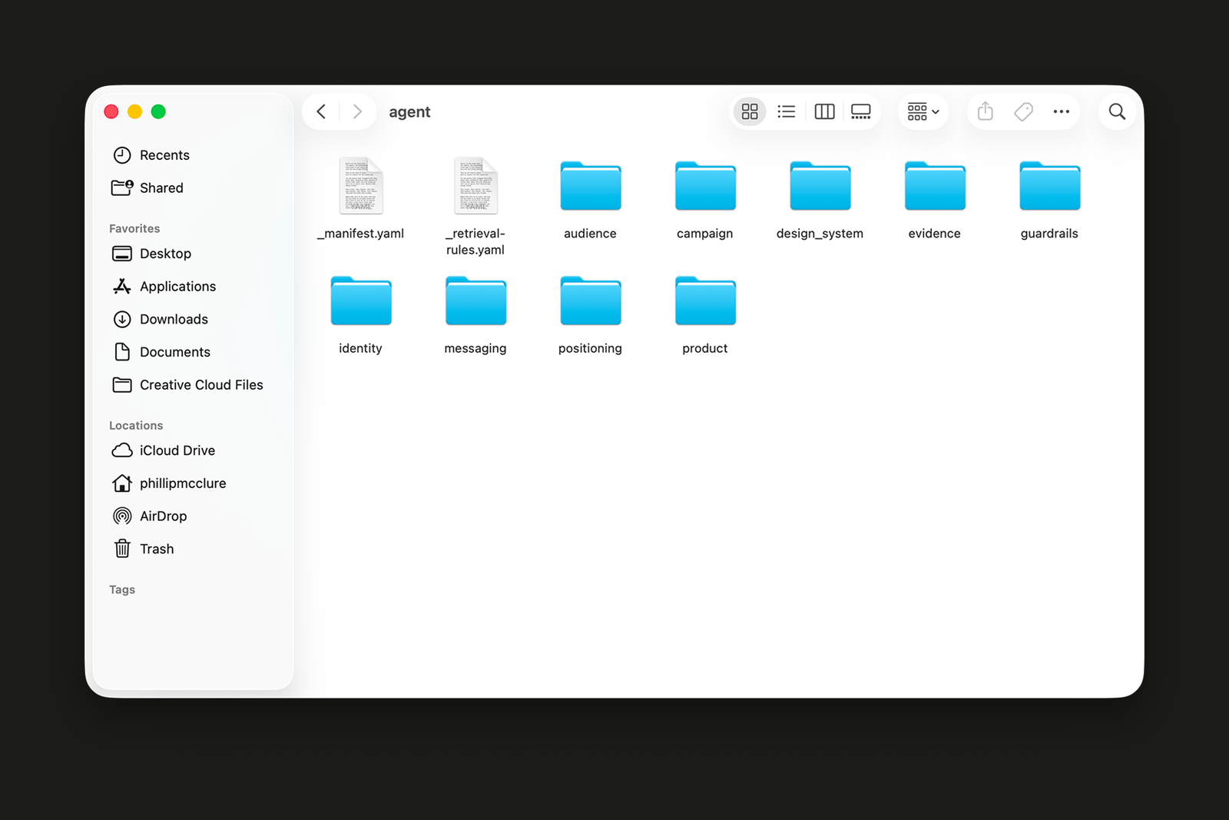The width and height of the screenshot is (1229, 820).
Task: Go back with the left chevron
Action: tap(322, 112)
